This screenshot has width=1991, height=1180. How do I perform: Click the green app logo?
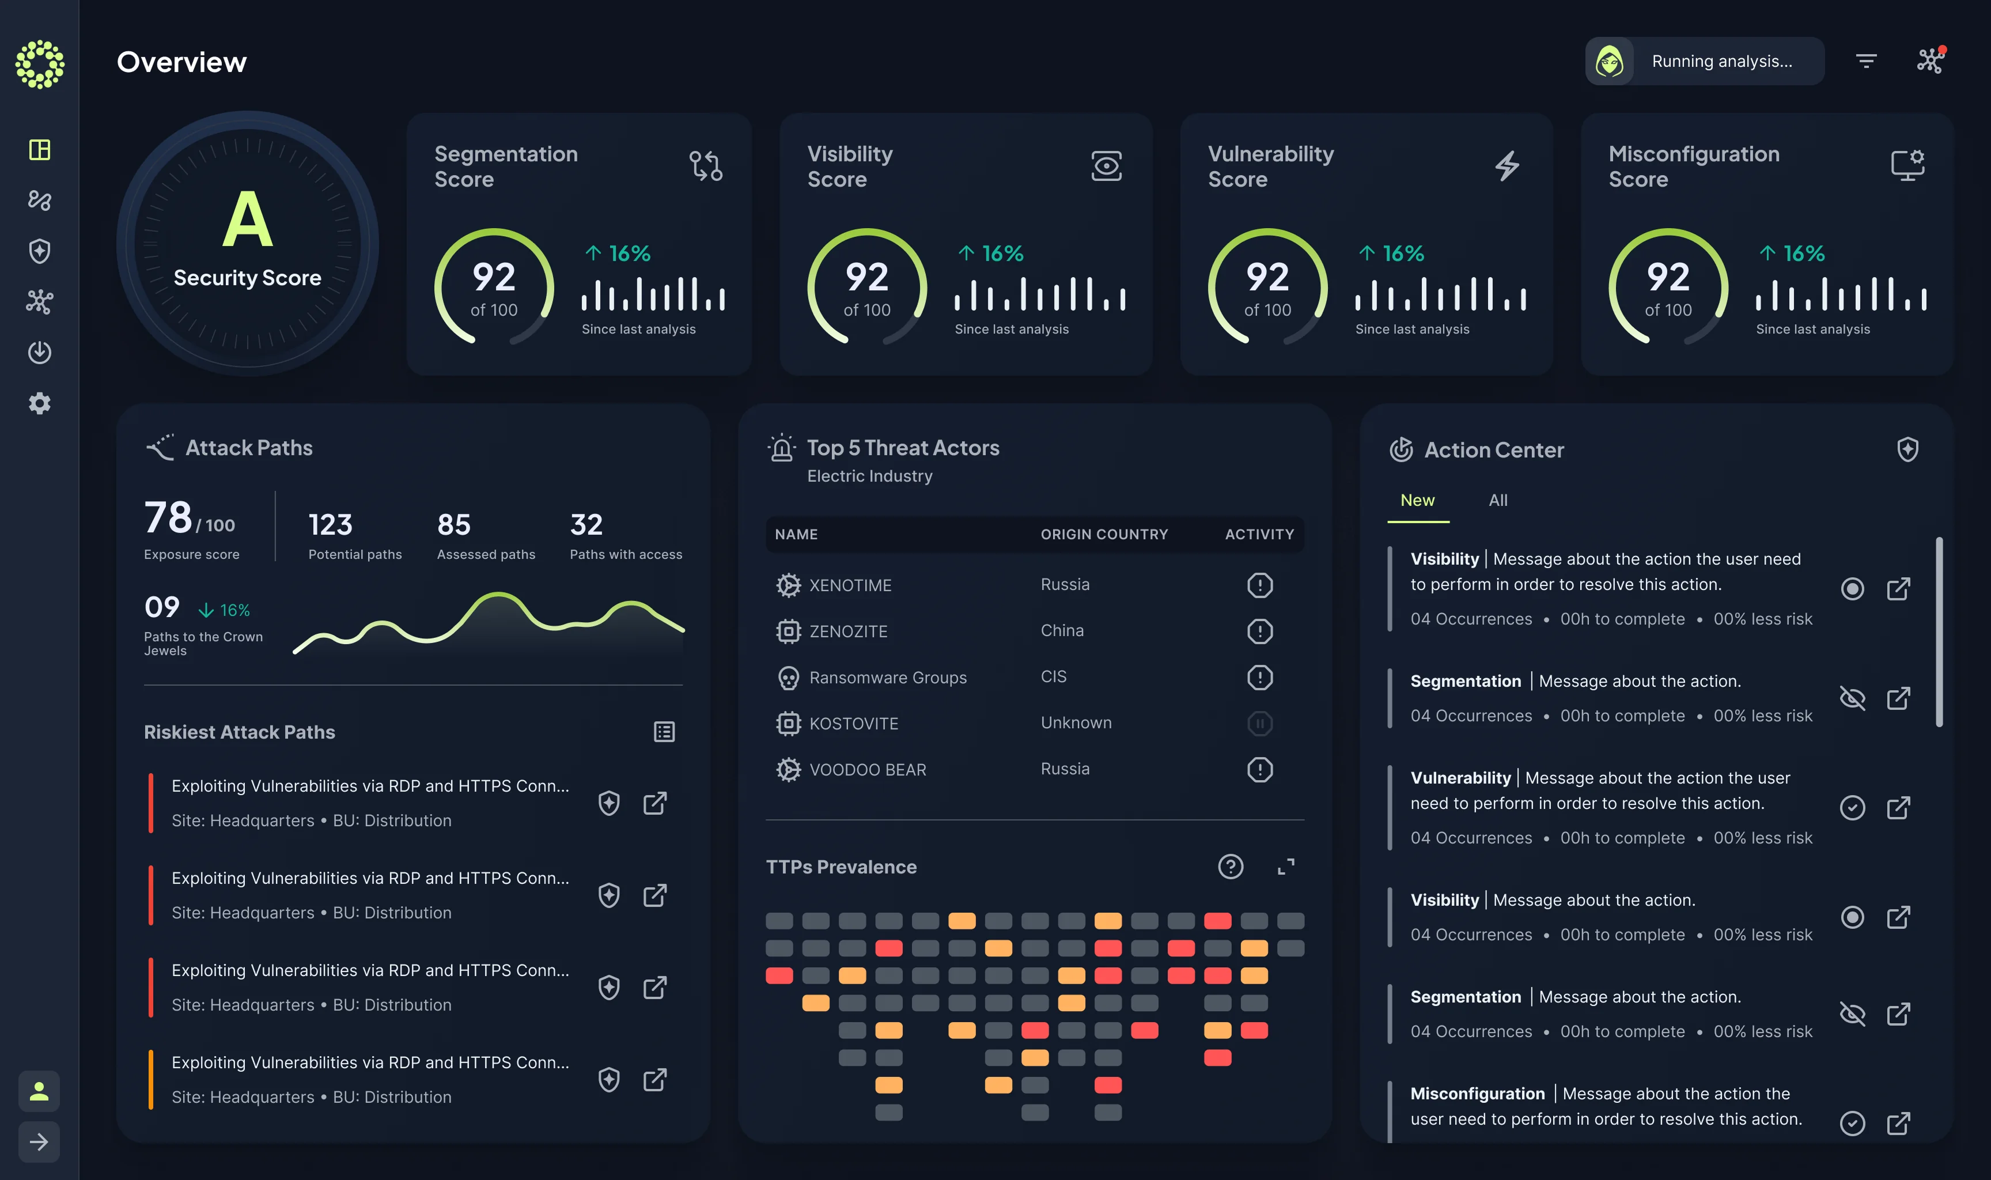coord(40,63)
